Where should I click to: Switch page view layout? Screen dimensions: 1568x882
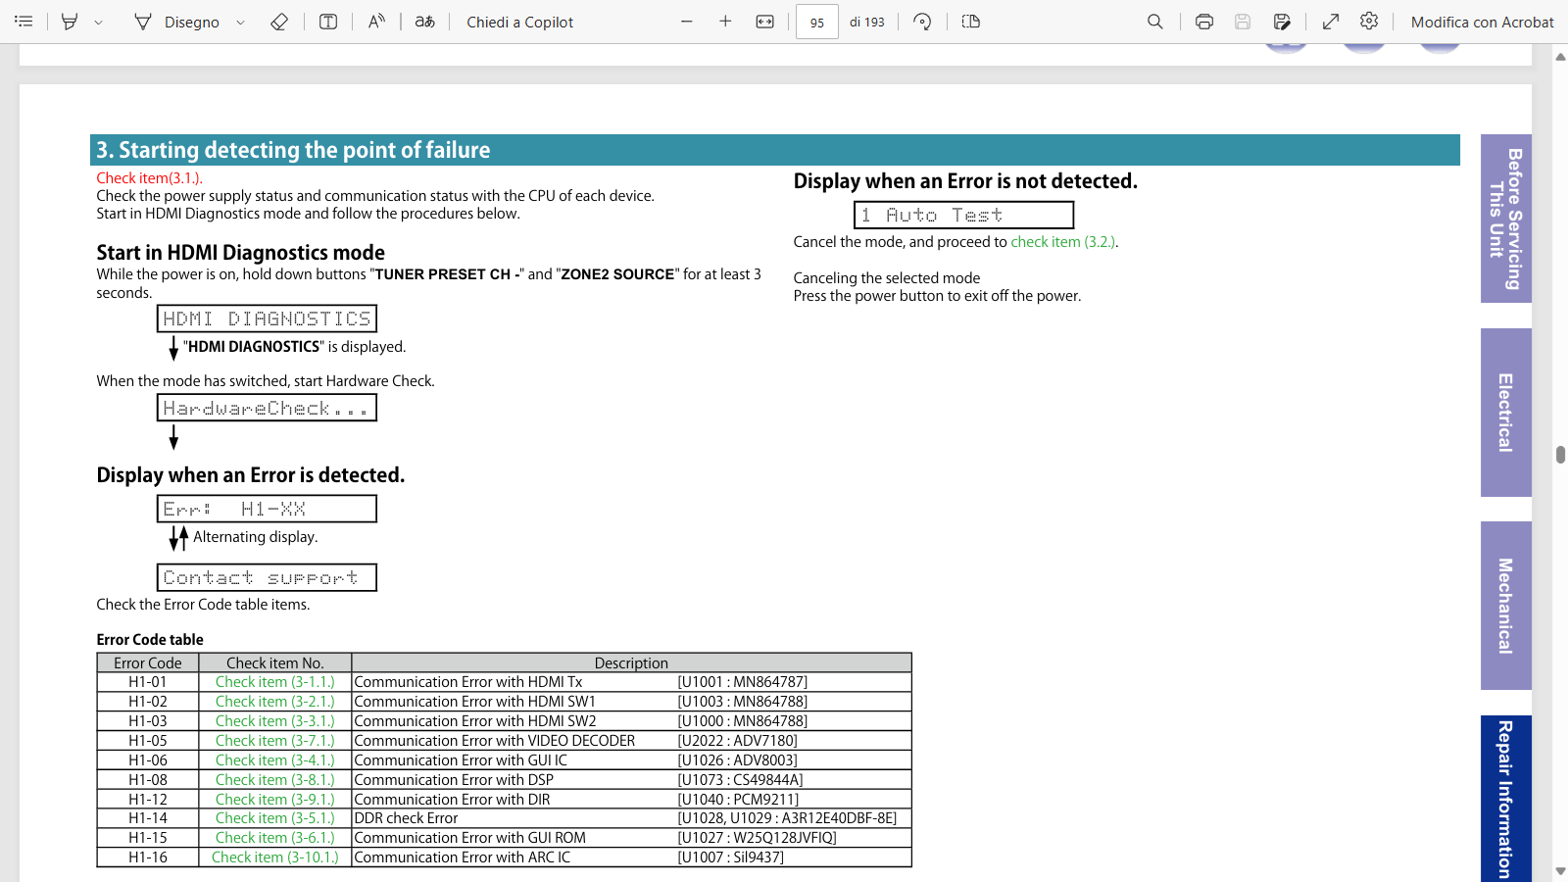tap(971, 22)
